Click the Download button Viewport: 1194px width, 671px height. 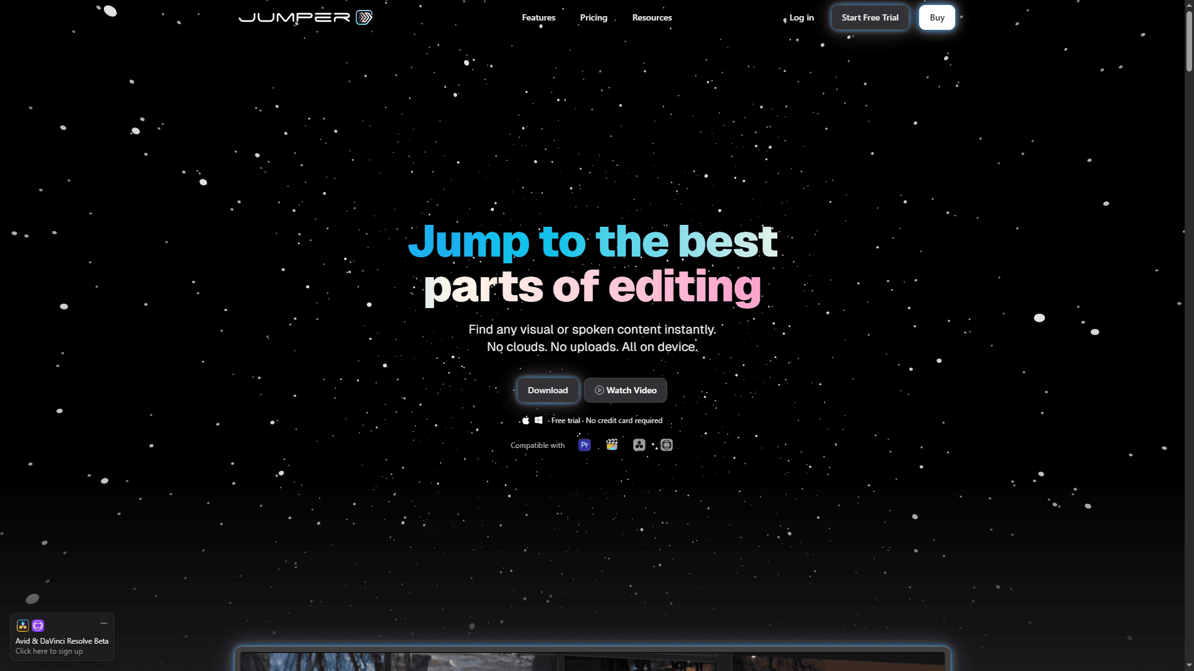tap(548, 390)
